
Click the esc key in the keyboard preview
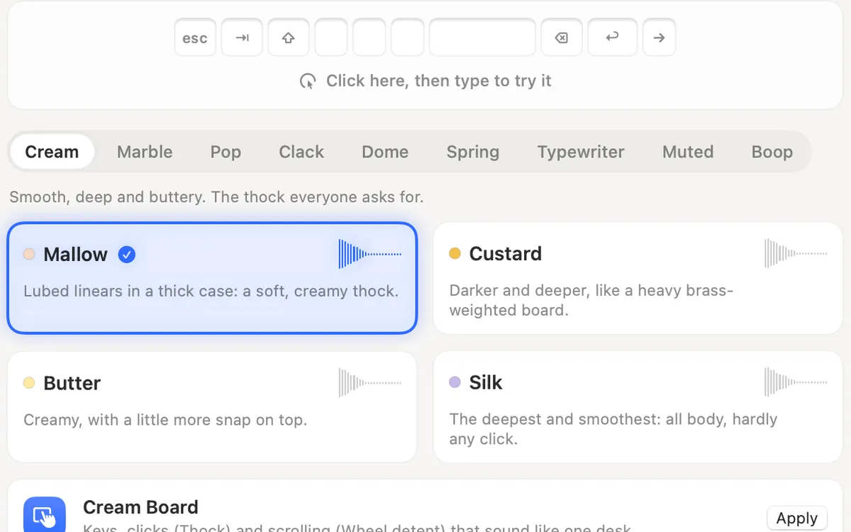[195, 38]
